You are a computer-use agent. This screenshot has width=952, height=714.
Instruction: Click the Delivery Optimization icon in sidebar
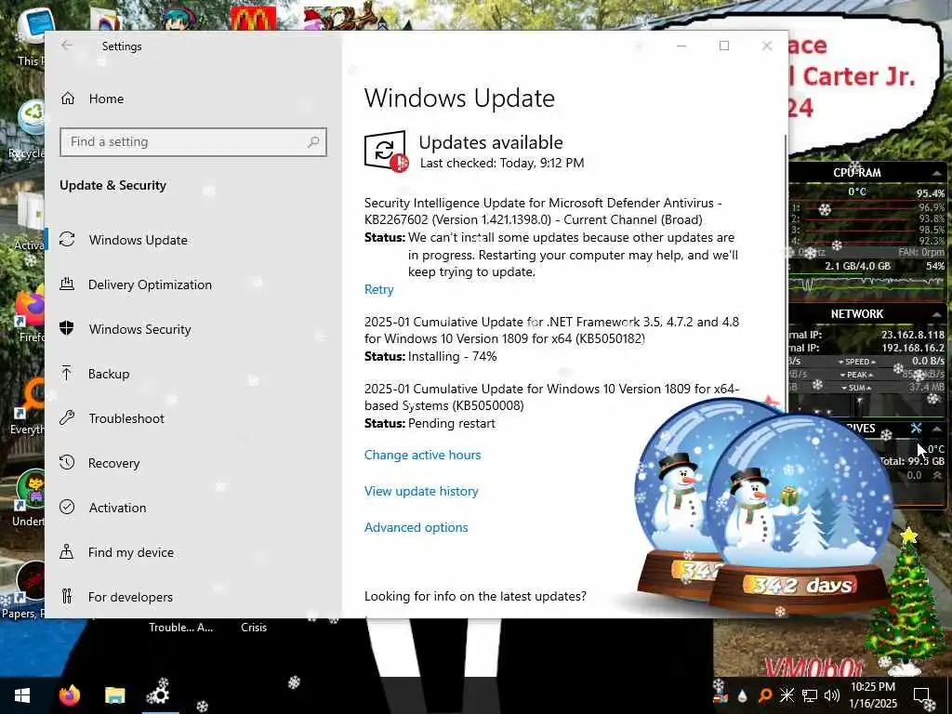pyautogui.click(x=67, y=284)
